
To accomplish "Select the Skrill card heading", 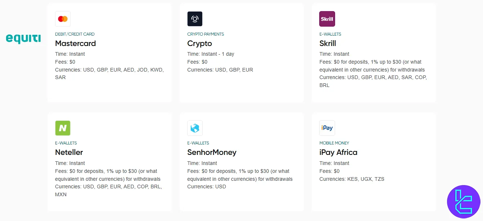I will [328, 43].
